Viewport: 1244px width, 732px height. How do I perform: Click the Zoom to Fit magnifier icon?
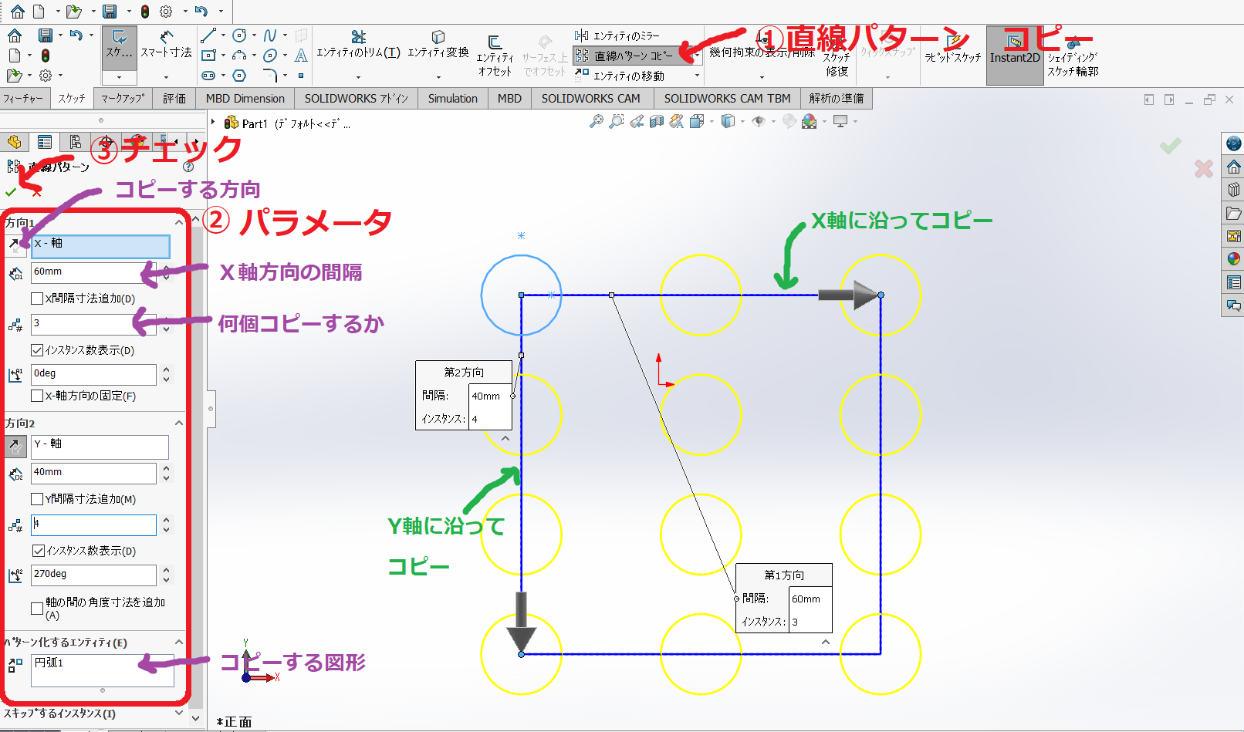pos(596,121)
